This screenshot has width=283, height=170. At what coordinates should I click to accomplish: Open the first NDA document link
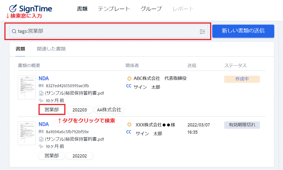(x=44, y=79)
